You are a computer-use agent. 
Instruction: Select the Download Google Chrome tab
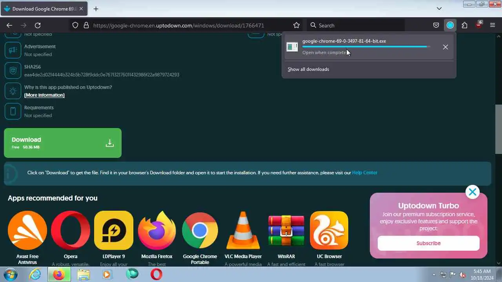pyautogui.click(x=44, y=9)
